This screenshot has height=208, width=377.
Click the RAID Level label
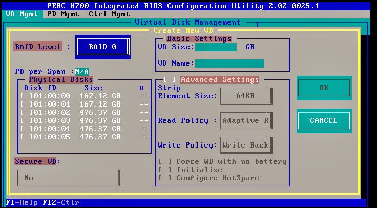(x=38, y=47)
